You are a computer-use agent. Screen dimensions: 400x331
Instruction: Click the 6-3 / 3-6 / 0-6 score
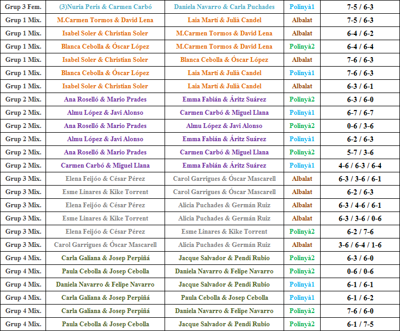click(360, 218)
